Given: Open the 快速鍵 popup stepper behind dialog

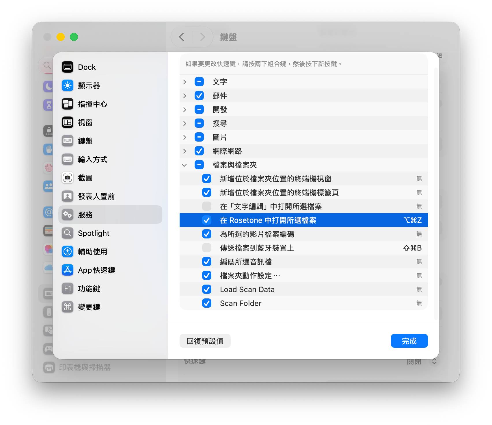Looking at the screenshot, I should (434, 361).
